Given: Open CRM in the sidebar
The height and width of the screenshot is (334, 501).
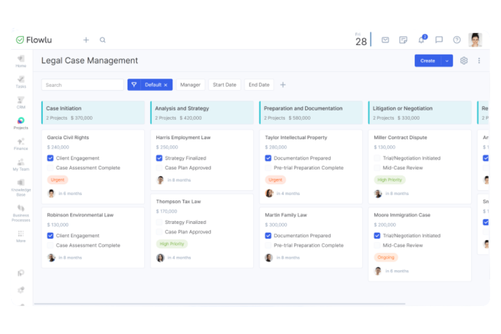Looking at the screenshot, I should coord(21,103).
